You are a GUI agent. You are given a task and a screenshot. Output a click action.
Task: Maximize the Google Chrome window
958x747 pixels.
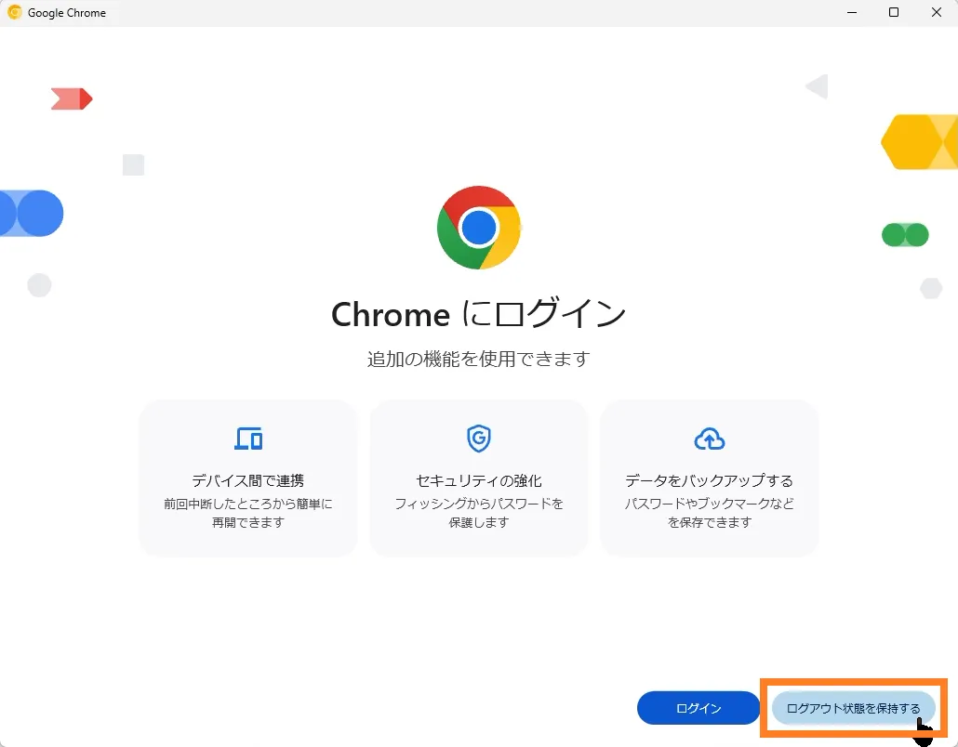tap(894, 13)
